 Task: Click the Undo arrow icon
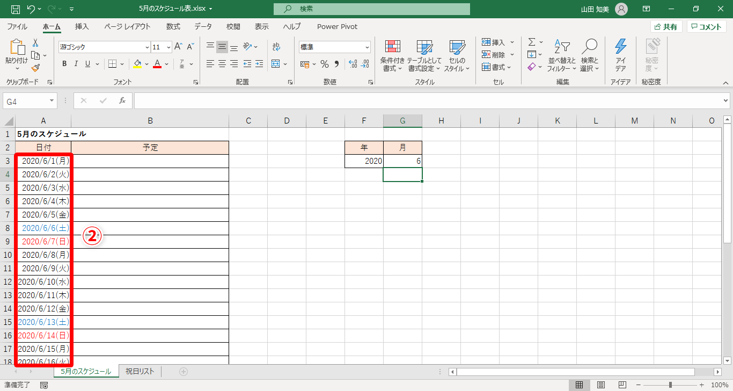[31, 9]
